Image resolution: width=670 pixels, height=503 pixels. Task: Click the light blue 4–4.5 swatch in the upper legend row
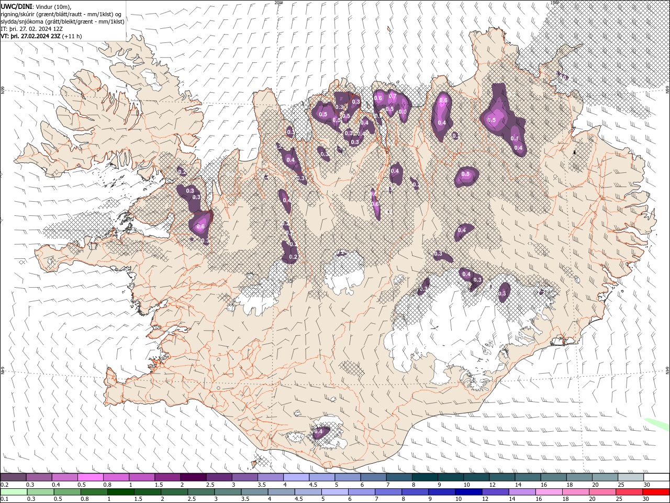tap(295, 477)
